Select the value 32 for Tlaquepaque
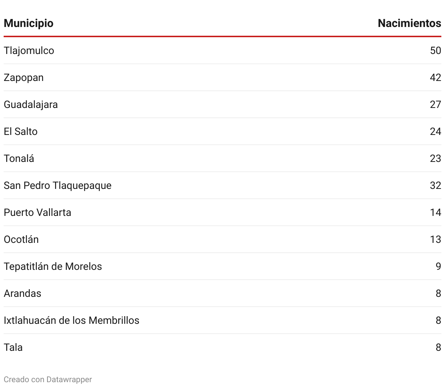 [x=436, y=185]
